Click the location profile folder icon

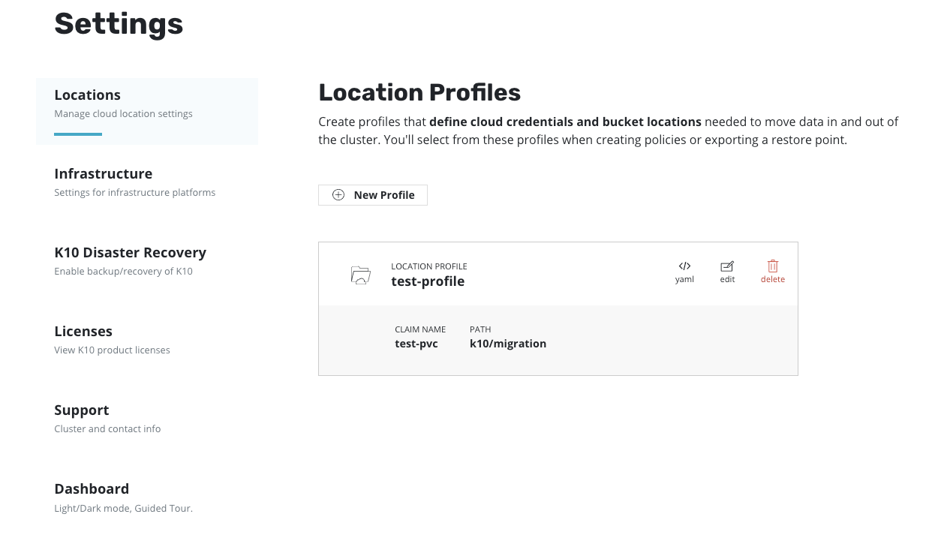pyautogui.click(x=360, y=274)
